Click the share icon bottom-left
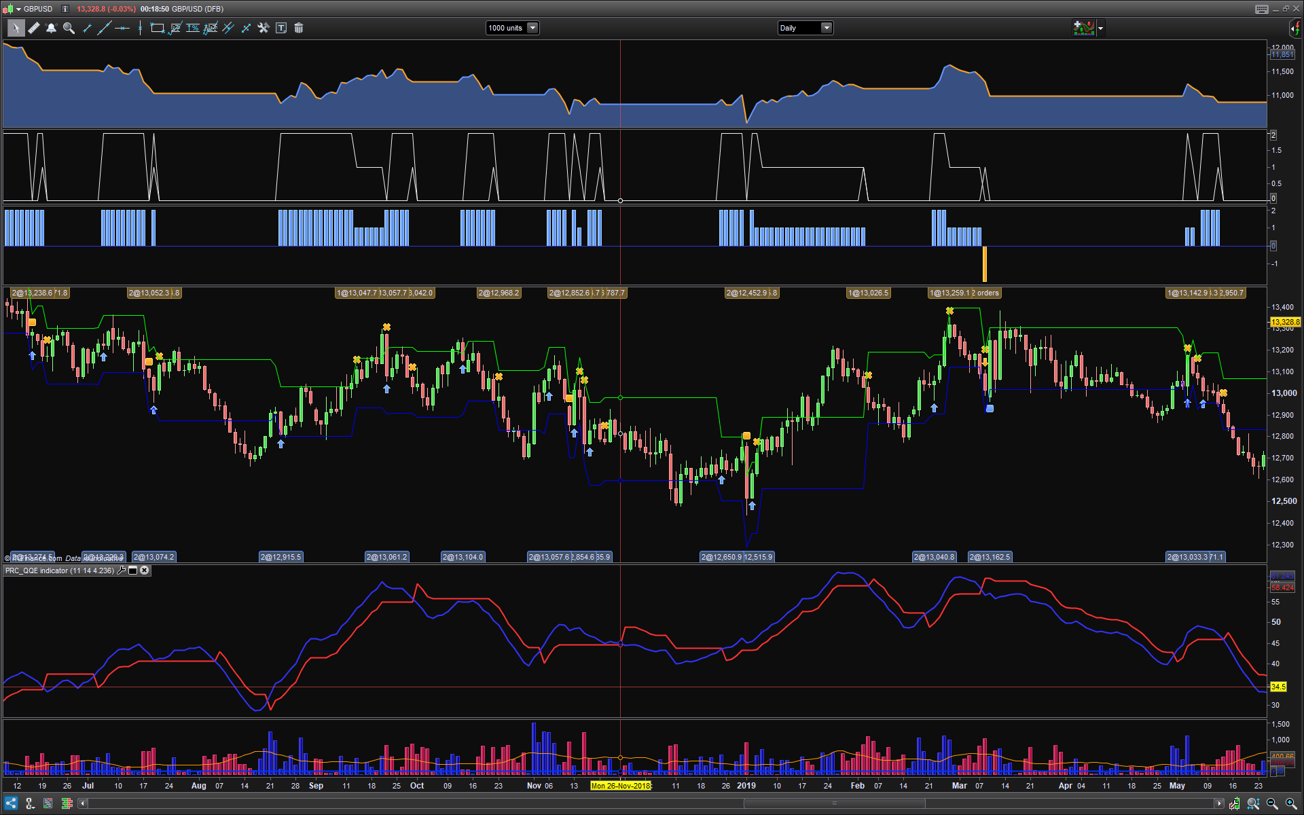The height and width of the screenshot is (815, 1304). pyautogui.click(x=11, y=804)
